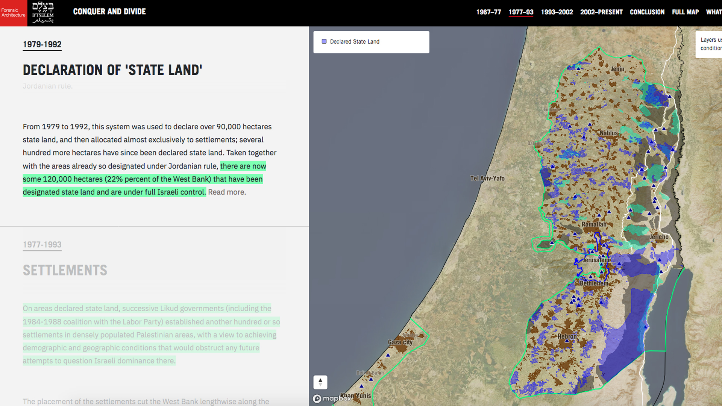Click the Settlements section heading

click(65, 270)
